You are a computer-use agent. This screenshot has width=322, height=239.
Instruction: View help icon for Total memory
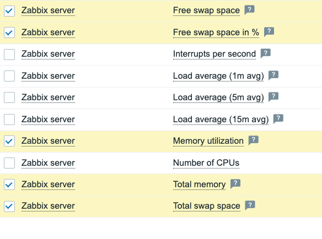click(x=235, y=183)
